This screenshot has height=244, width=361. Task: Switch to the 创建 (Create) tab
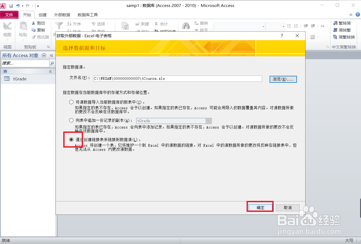tap(43, 15)
